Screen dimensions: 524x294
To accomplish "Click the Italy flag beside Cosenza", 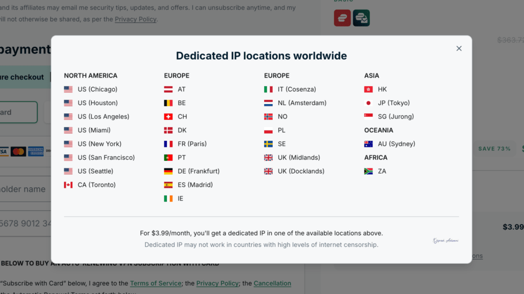I will point(268,89).
